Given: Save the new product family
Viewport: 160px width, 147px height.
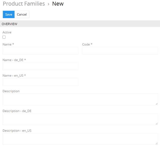Looking at the screenshot, I should pyautogui.click(x=9, y=14).
